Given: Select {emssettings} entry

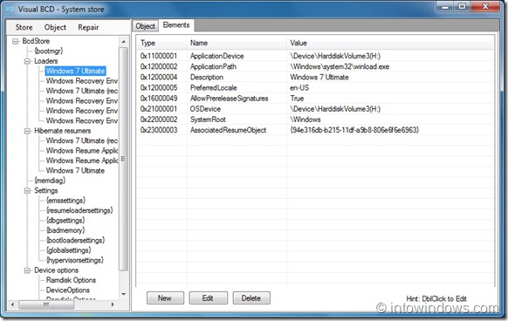Looking at the screenshot, I should tap(65, 201).
